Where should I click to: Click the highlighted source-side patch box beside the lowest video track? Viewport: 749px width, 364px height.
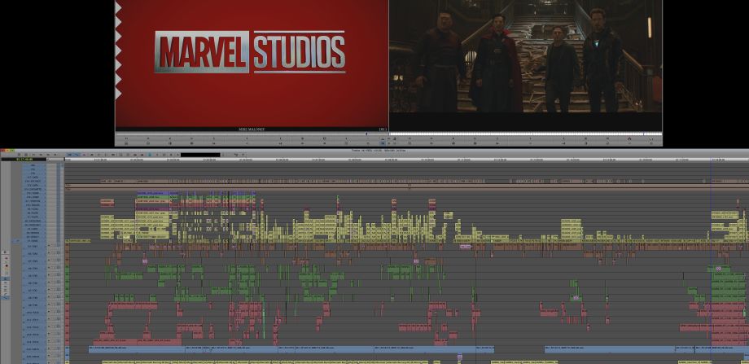click(17, 241)
